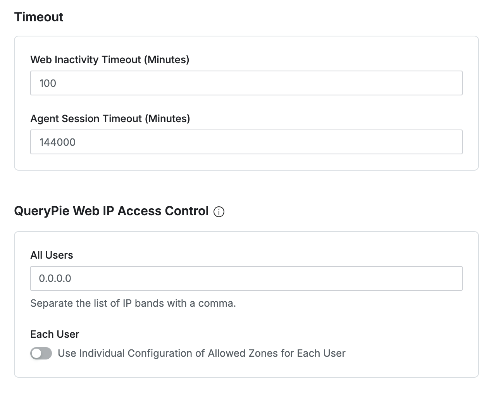
Task: Click the Web Inactivity Timeout input field
Action: click(x=246, y=83)
